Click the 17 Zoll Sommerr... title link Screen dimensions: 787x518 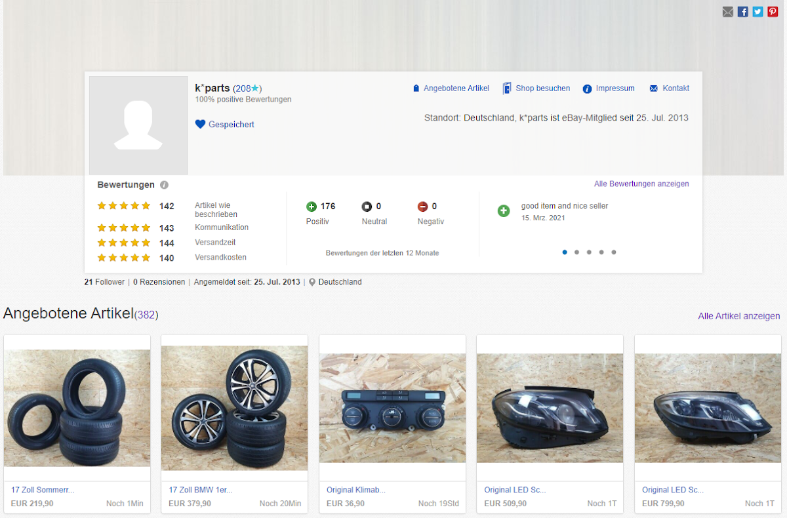(43, 490)
